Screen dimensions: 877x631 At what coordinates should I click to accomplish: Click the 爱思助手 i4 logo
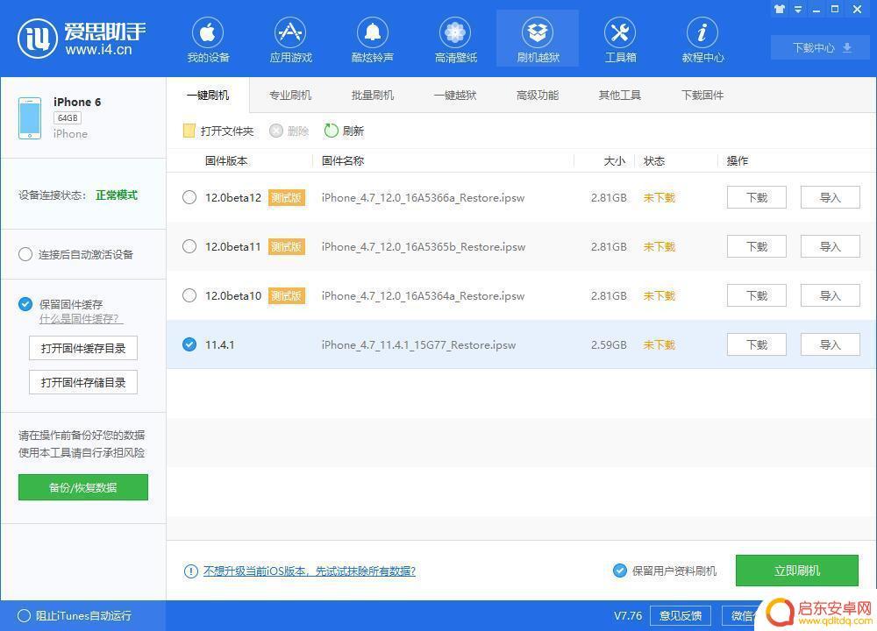[82, 38]
